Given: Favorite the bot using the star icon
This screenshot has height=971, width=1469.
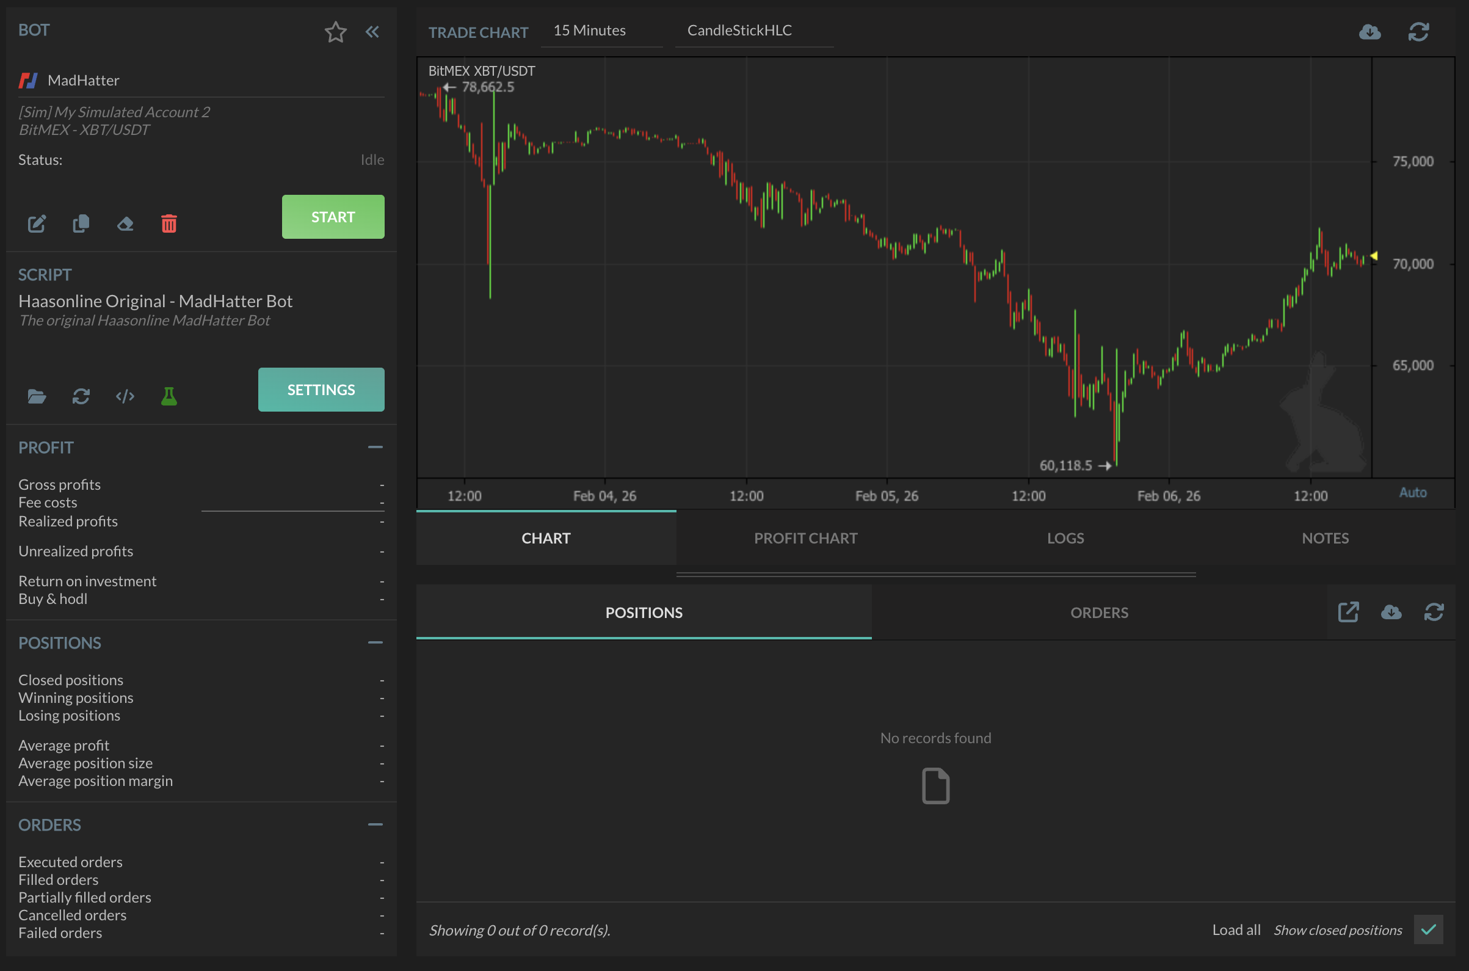Looking at the screenshot, I should pyautogui.click(x=336, y=32).
